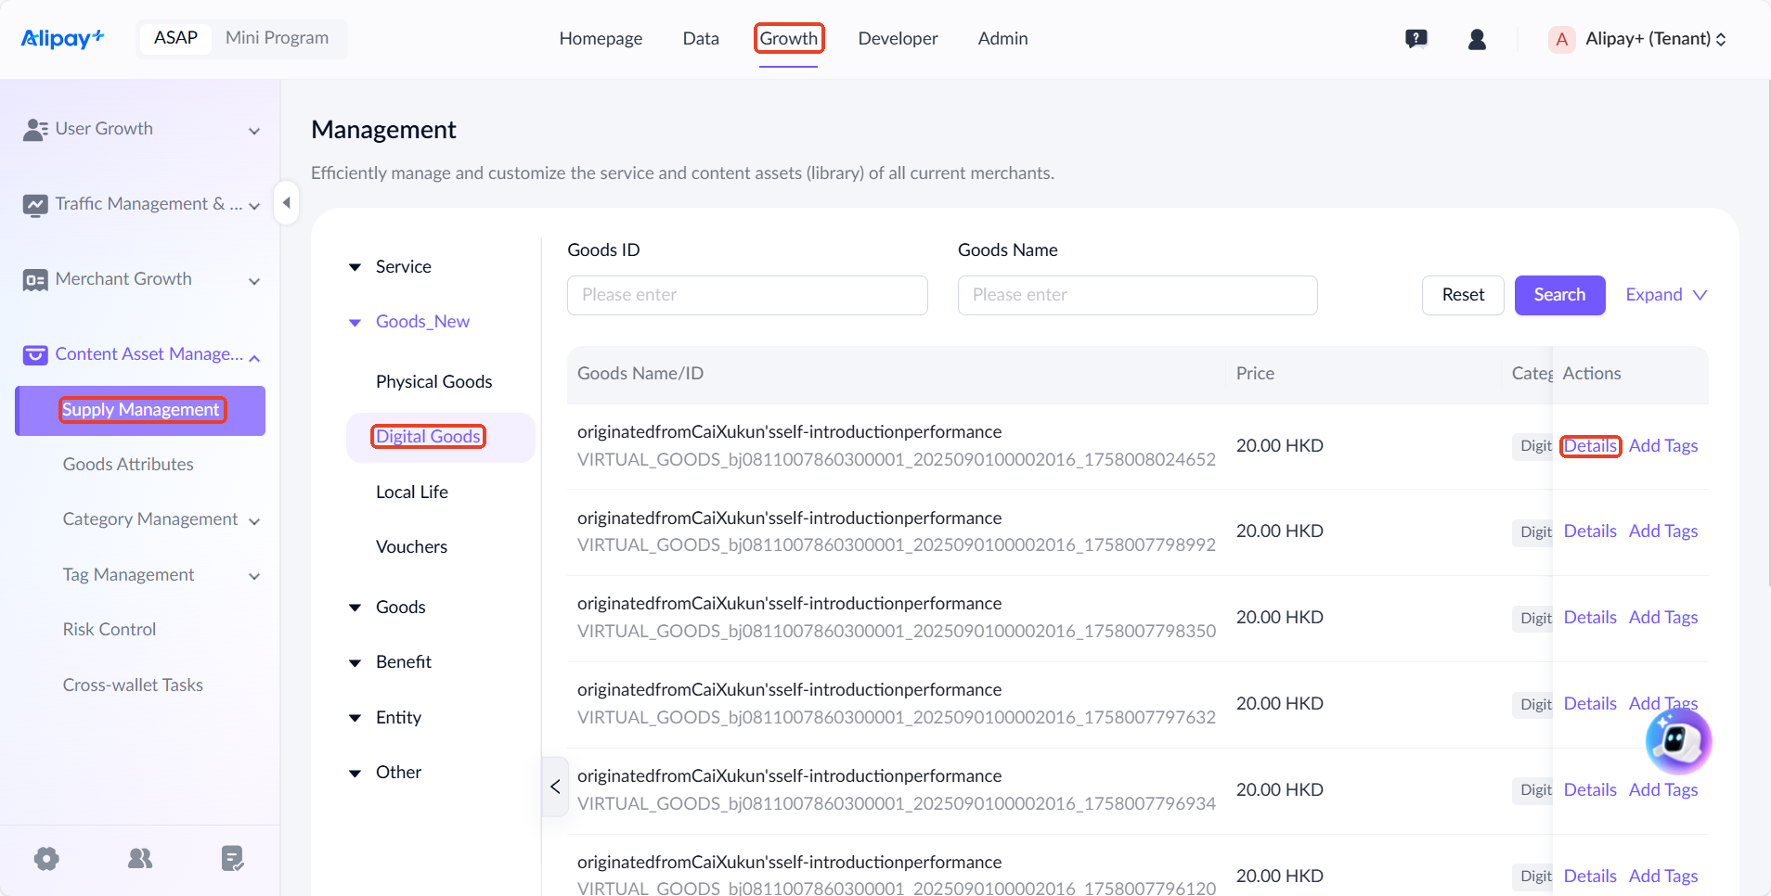1771x896 pixels.
Task: Collapse the left sidebar with arrow handle
Action: tap(286, 203)
